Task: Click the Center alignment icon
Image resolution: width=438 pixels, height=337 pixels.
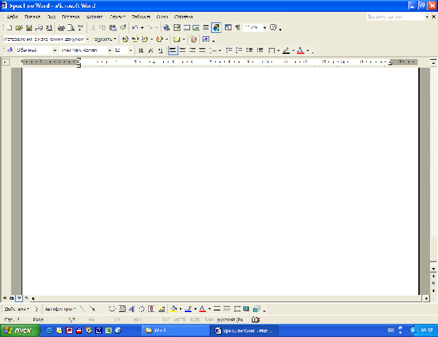Action: (x=183, y=50)
